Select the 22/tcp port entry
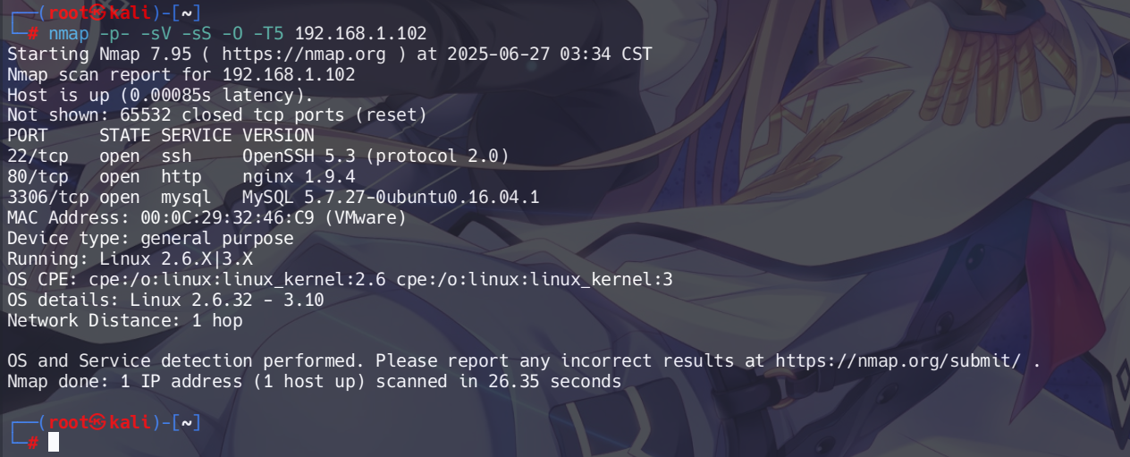Viewport: 1130px width, 457px height. tap(34, 157)
